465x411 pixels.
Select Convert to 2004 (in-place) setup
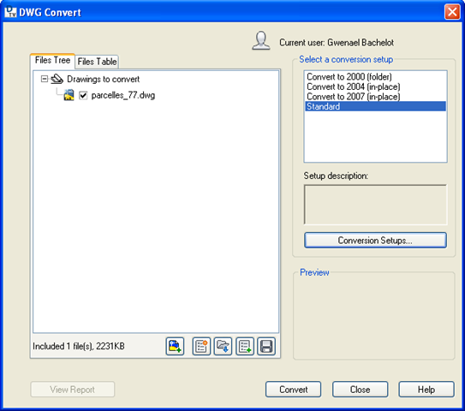click(x=375, y=86)
